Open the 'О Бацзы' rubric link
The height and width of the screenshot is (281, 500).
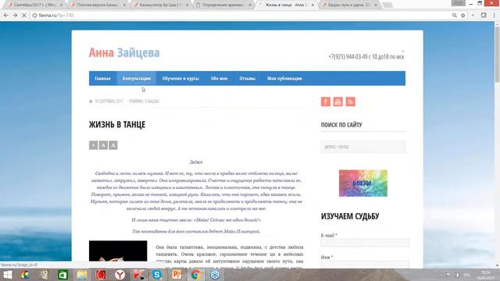point(152,101)
